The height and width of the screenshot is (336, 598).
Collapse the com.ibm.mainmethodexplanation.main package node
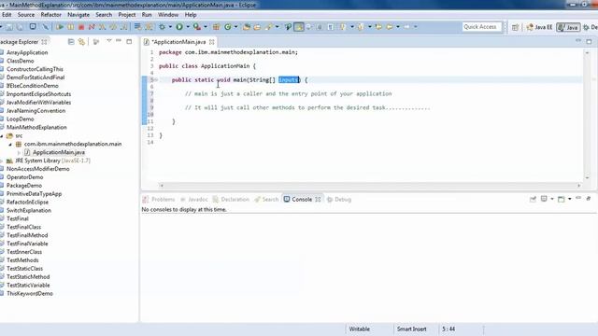[10, 145]
